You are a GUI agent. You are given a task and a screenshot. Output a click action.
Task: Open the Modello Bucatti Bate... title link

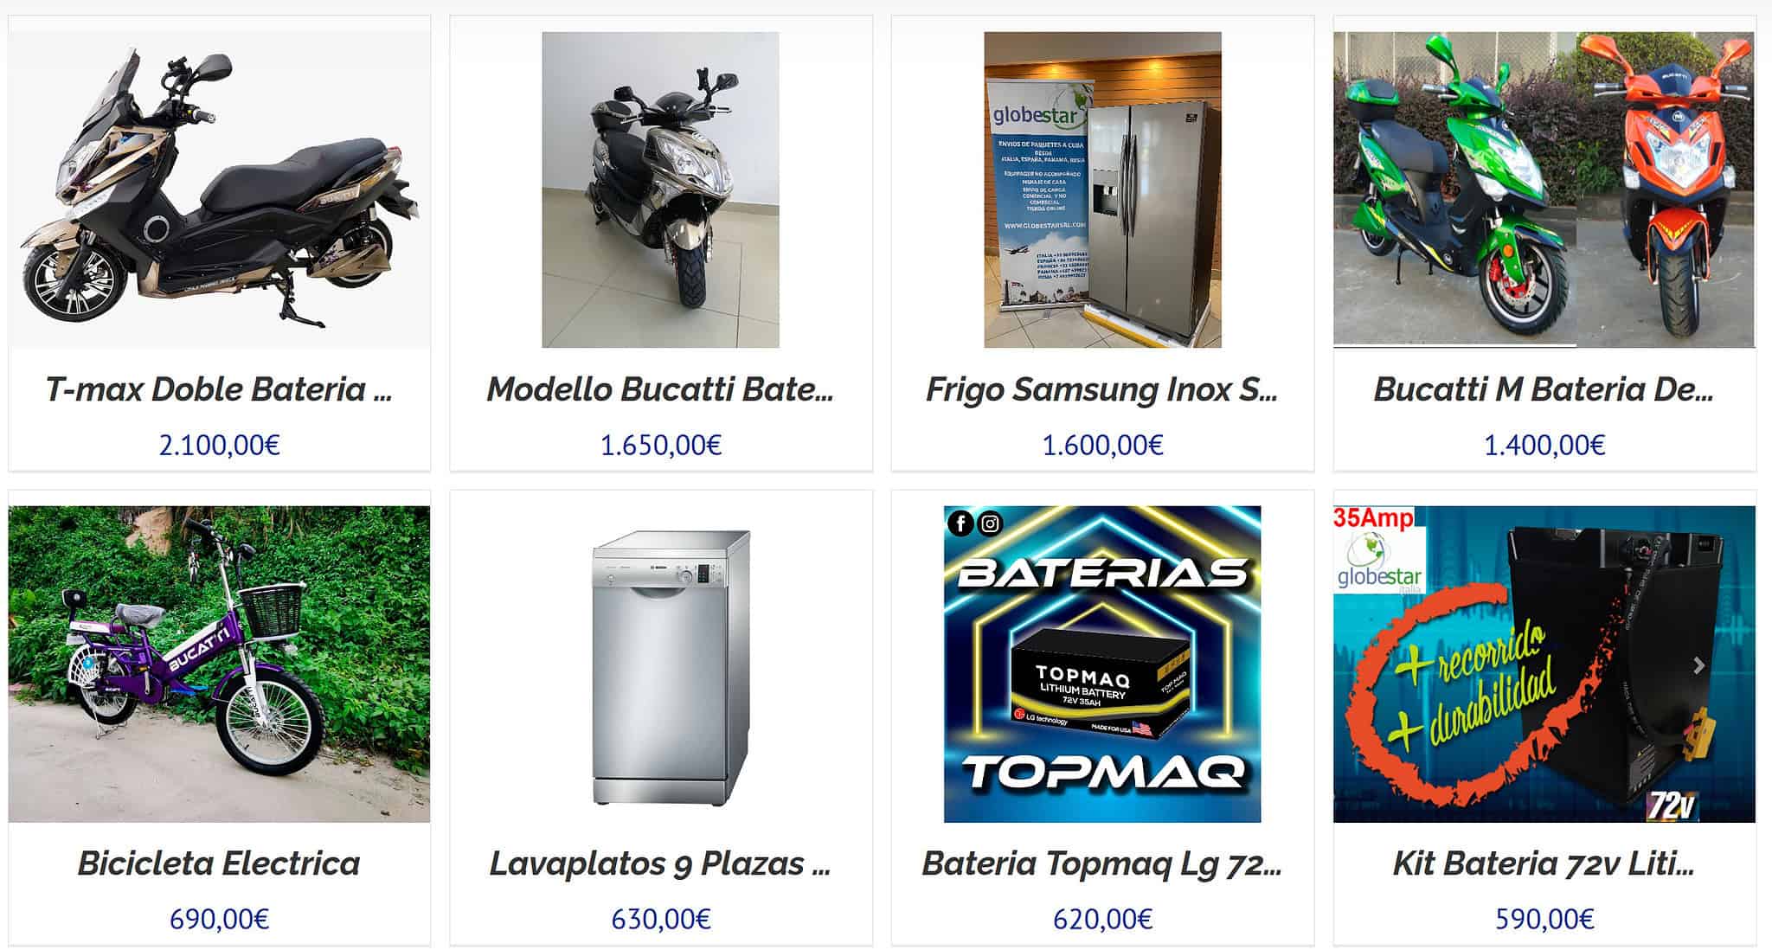click(660, 389)
